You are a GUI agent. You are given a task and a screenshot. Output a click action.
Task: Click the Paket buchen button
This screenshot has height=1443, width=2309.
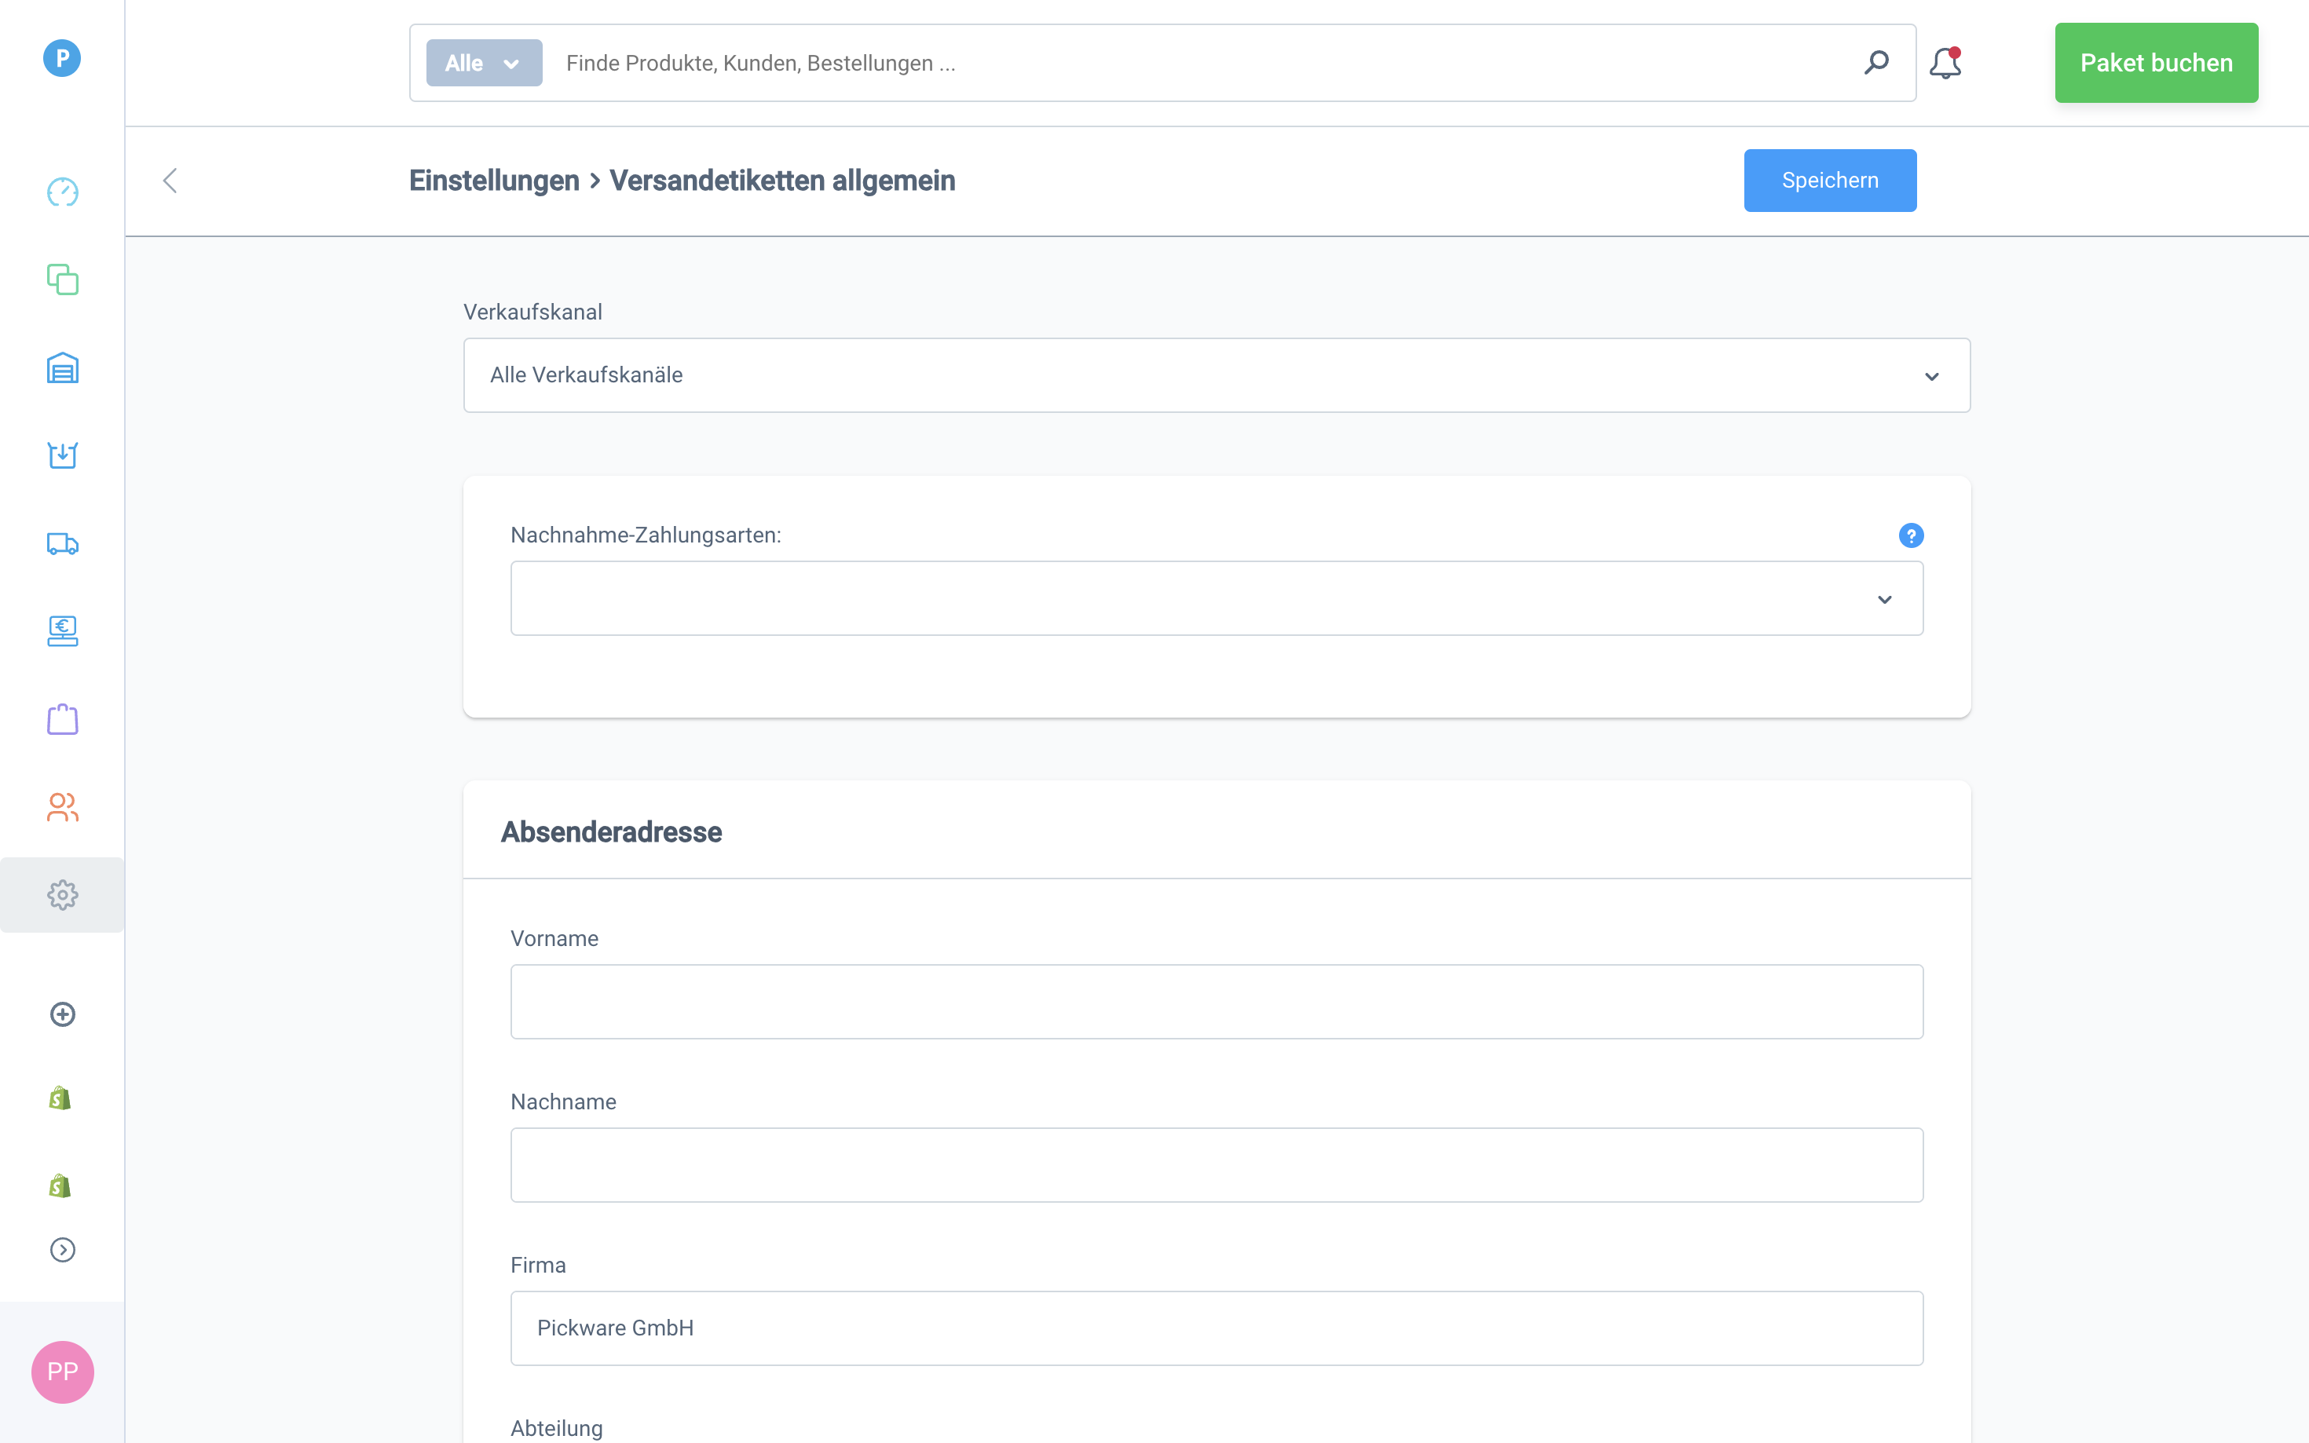(x=2155, y=63)
